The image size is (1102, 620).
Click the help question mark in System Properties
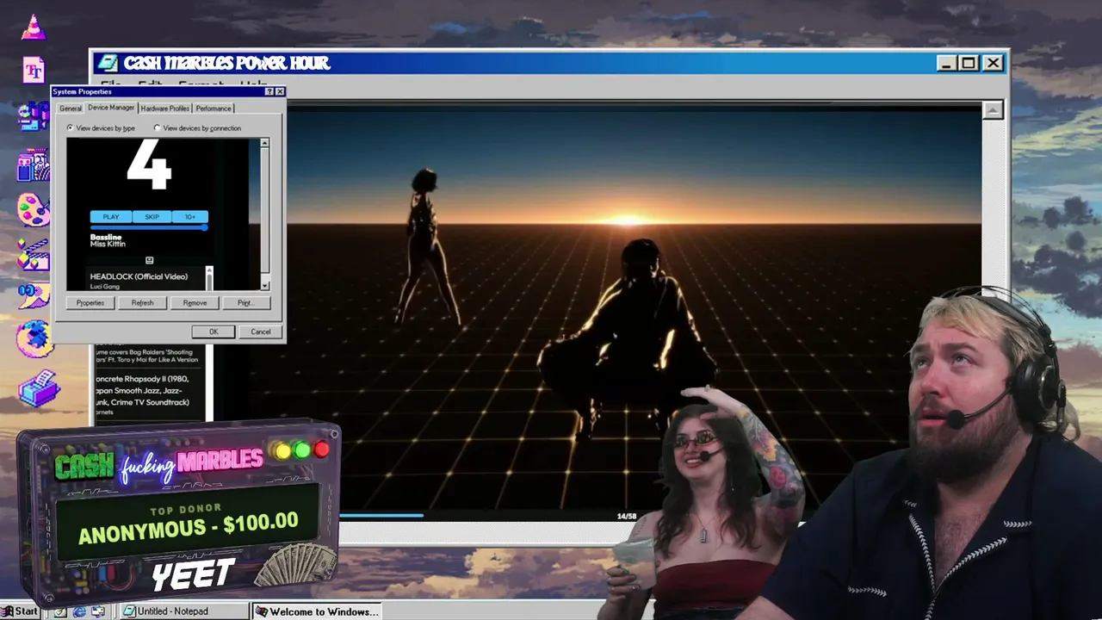(x=269, y=91)
